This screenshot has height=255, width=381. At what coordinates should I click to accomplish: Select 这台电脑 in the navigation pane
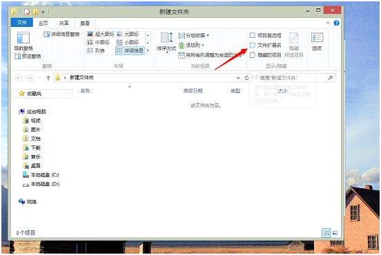[x=36, y=112]
